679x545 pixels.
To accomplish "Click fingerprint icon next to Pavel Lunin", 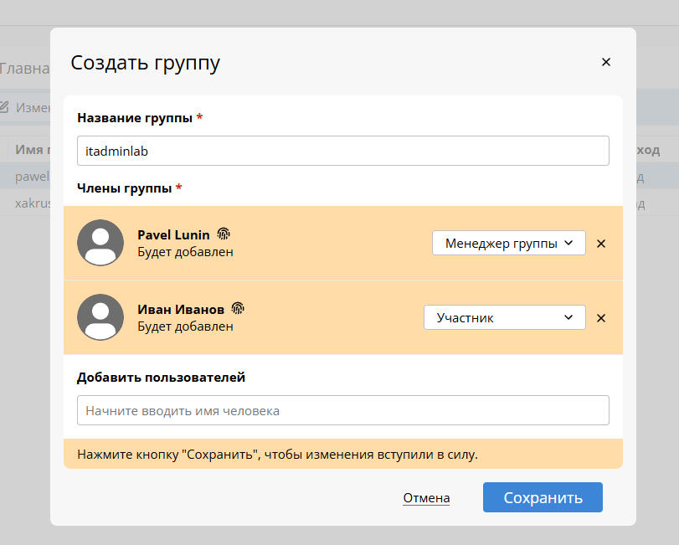I will pyautogui.click(x=223, y=234).
